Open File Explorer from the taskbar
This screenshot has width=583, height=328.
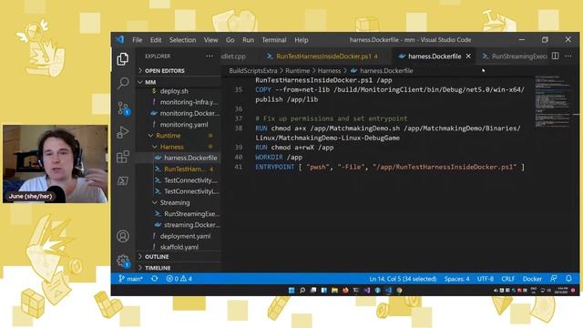tap(334, 290)
